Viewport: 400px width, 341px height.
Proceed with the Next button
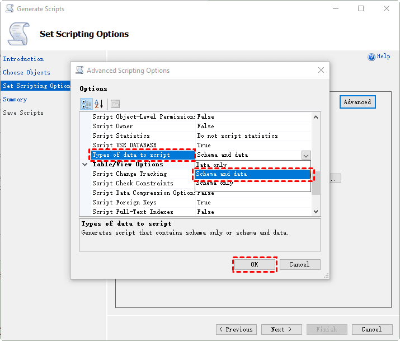coord(281,329)
